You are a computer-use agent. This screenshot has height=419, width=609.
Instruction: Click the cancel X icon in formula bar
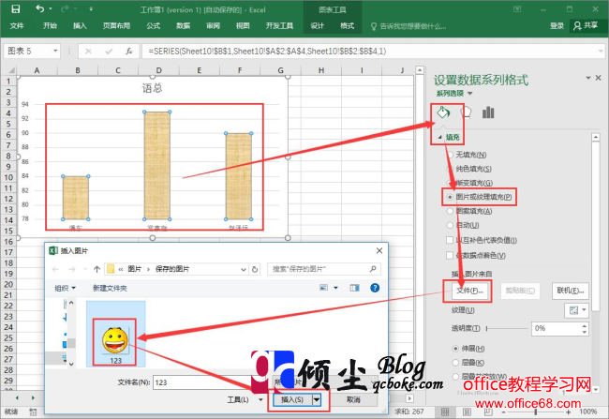pyautogui.click(x=89, y=51)
